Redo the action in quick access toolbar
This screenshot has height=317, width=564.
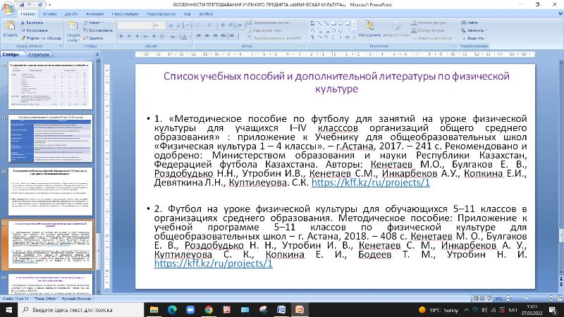(x=39, y=5)
